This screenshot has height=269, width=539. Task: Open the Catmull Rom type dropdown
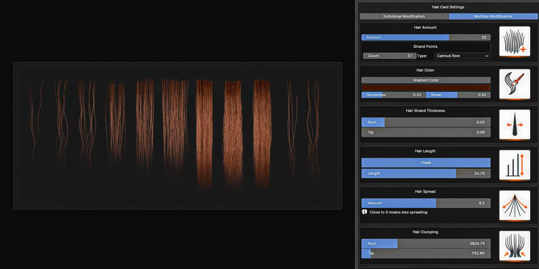462,56
